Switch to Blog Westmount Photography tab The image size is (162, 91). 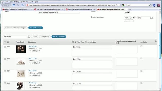pos(17,10)
